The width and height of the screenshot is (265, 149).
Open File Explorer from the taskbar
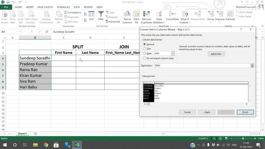coord(35,145)
